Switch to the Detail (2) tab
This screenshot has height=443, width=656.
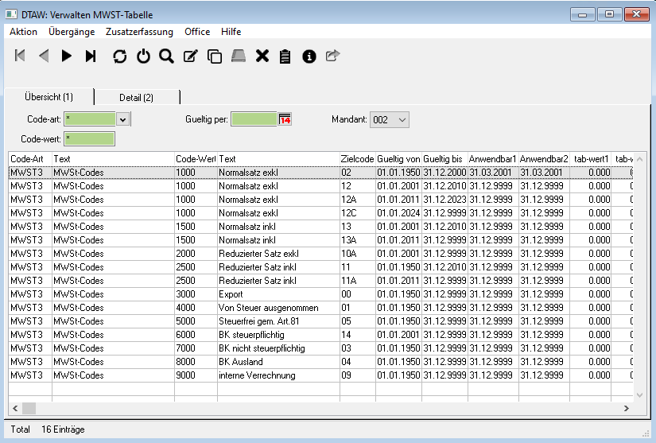[136, 97]
